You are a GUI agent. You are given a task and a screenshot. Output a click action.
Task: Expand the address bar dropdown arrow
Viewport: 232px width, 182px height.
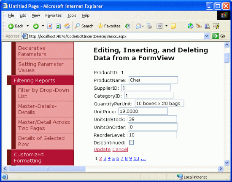207,36
